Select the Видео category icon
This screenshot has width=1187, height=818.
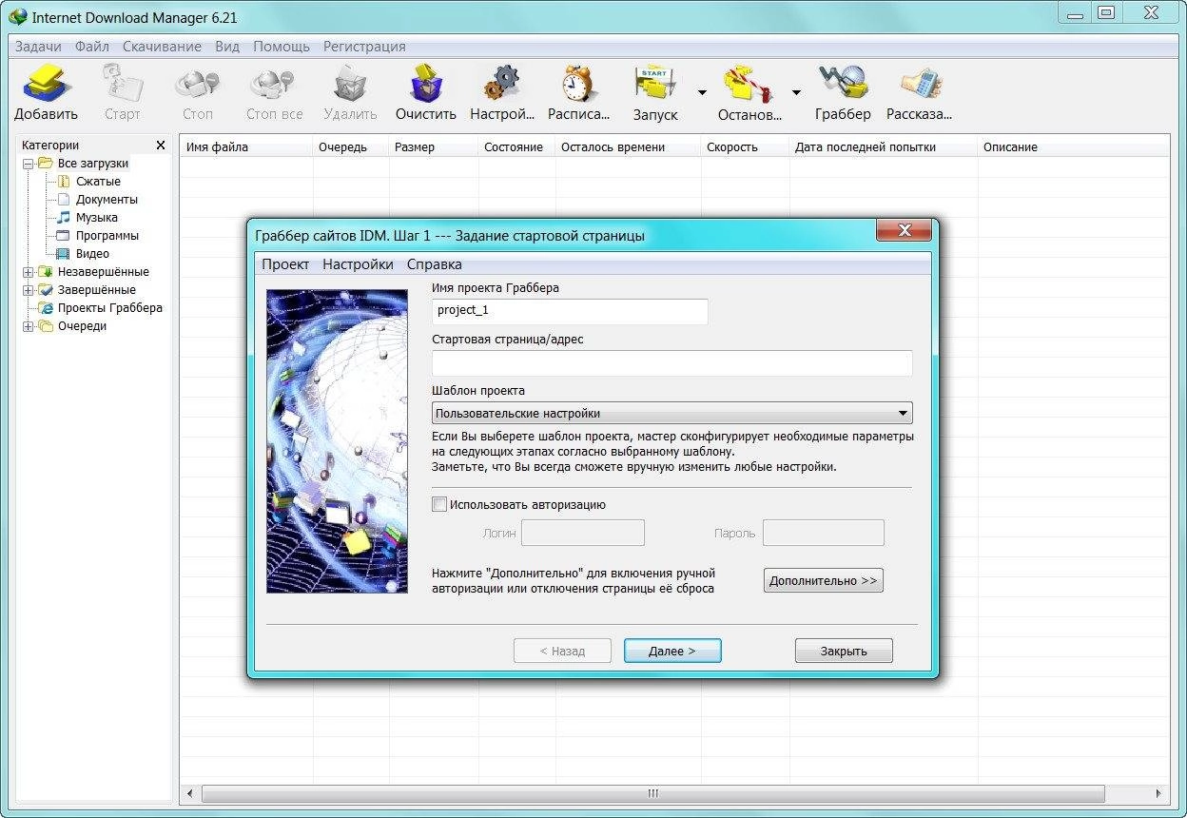coord(64,254)
